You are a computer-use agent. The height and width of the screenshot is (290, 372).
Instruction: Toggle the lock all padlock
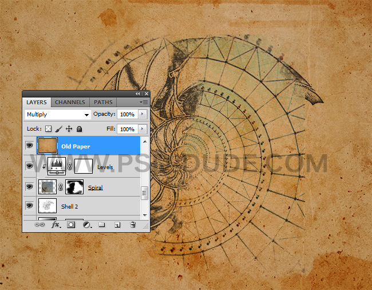[x=79, y=130]
